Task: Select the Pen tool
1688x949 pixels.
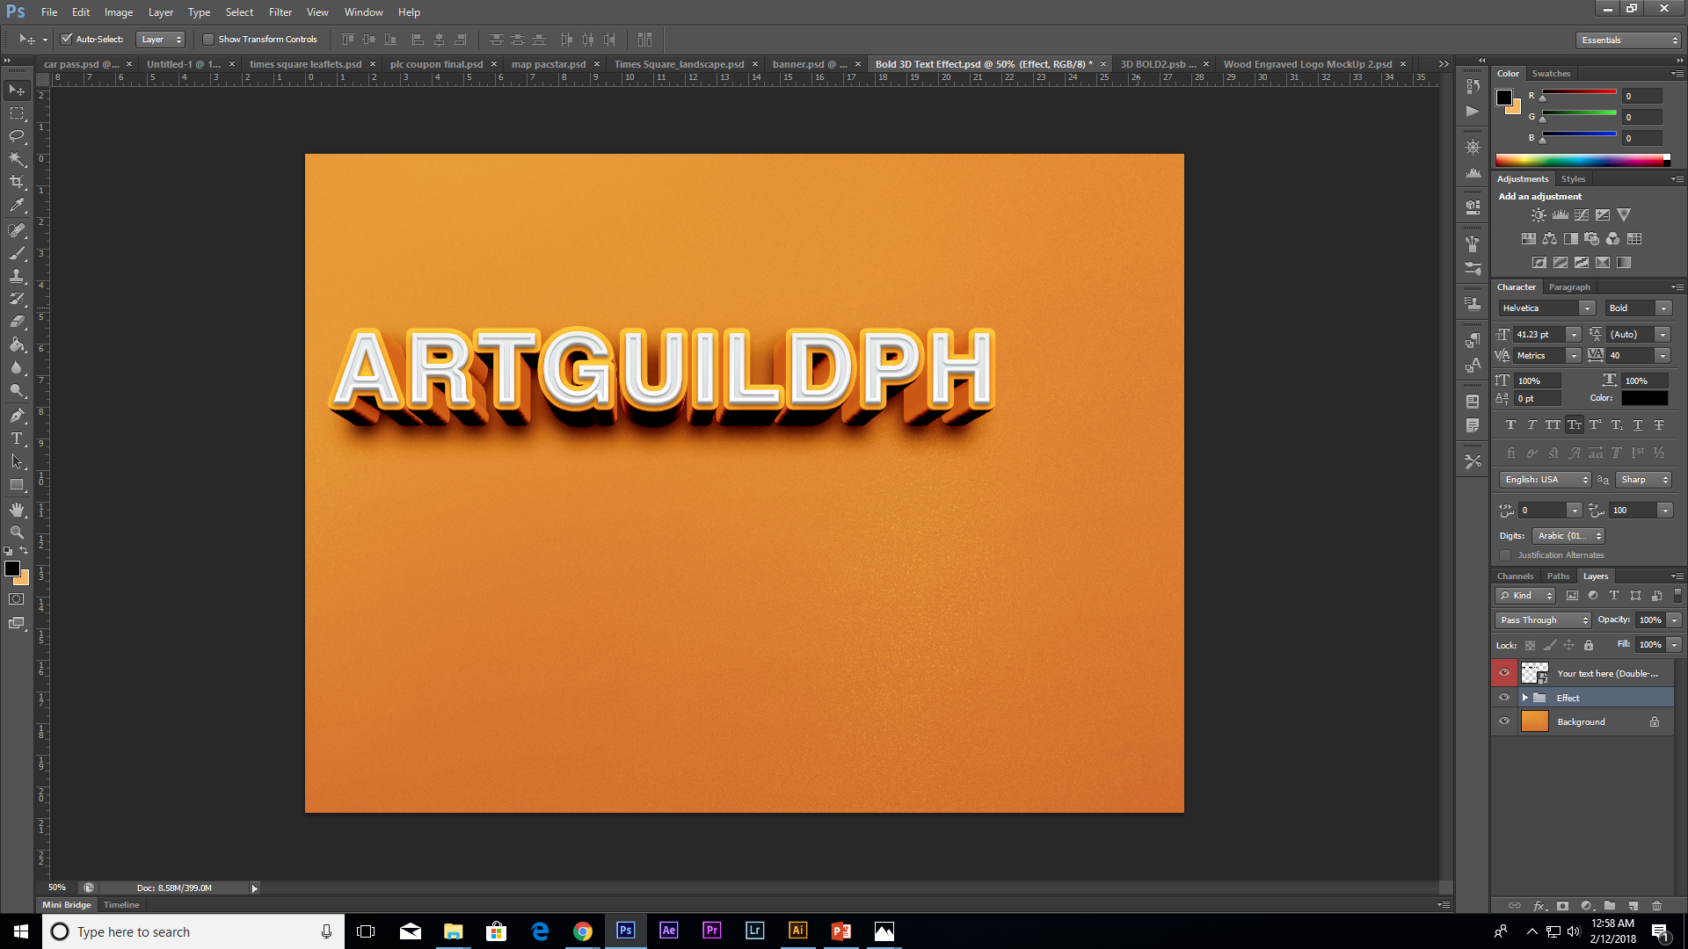Action: [17, 415]
